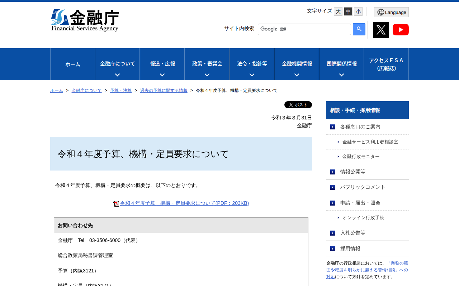Image resolution: width=459 pixels, height=286 pixels.
Task: Open the 法令・指針等 menu
Action: point(252,64)
